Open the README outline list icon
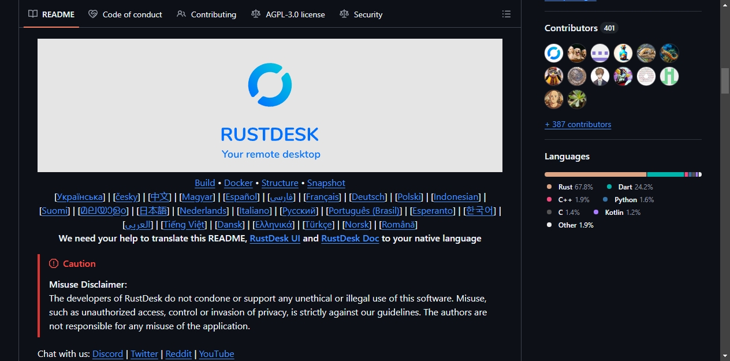The width and height of the screenshot is (730, 361). 506,14
